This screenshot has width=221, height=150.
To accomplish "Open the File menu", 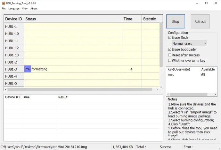I will tap(4, 9).
